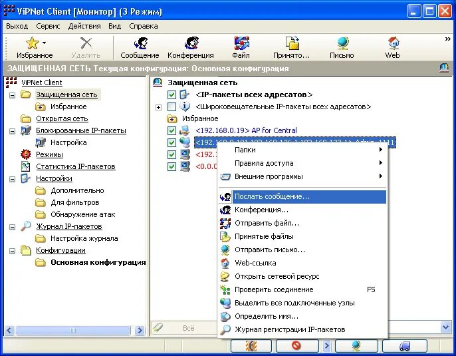
Task: Click the Блокированные IP-пакеты icon
Action: (x=25, y=130)
